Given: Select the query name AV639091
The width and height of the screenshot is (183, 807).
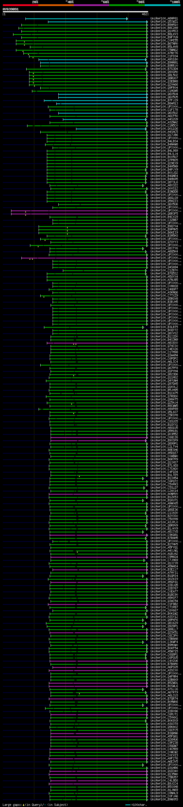Looking at the screenshot, I should (11, 9).
